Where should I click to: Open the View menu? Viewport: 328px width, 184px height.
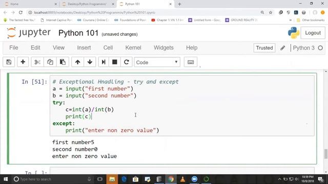pos(58,48)
